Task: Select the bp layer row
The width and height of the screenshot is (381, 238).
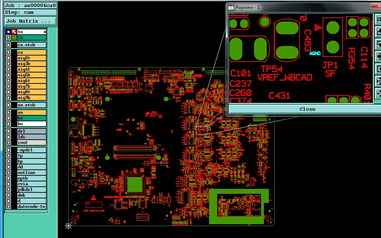Action: coord(31,161)
